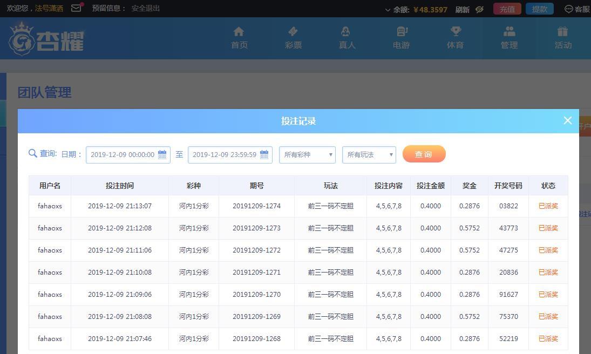
Task: Open the 所有彩种 lottery type dropdown
Action: 307,154
